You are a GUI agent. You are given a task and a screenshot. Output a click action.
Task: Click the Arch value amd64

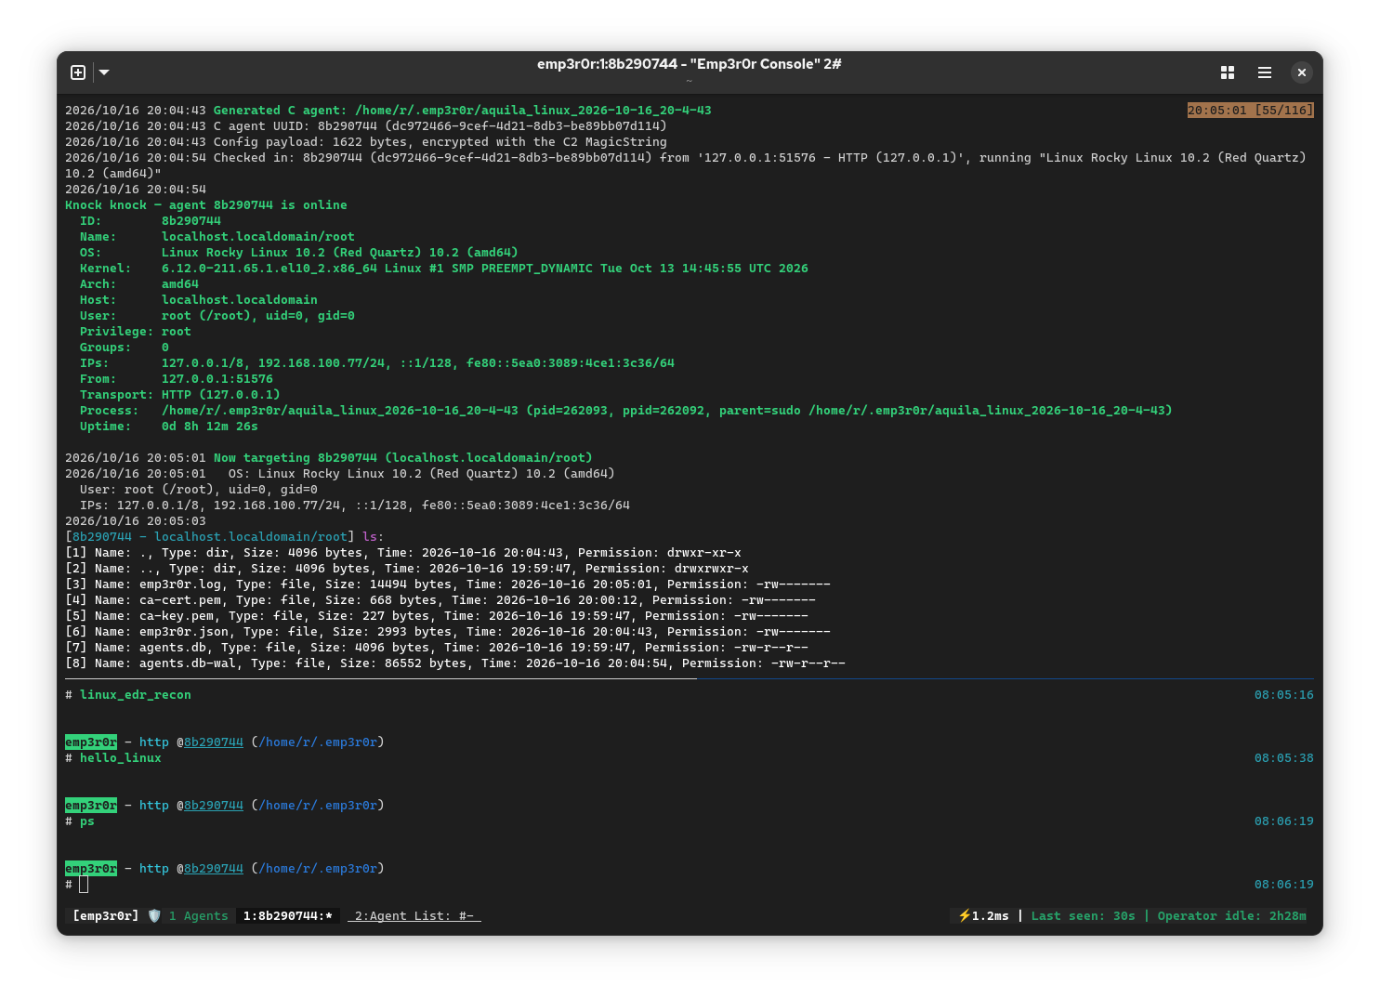pos(180,284)
